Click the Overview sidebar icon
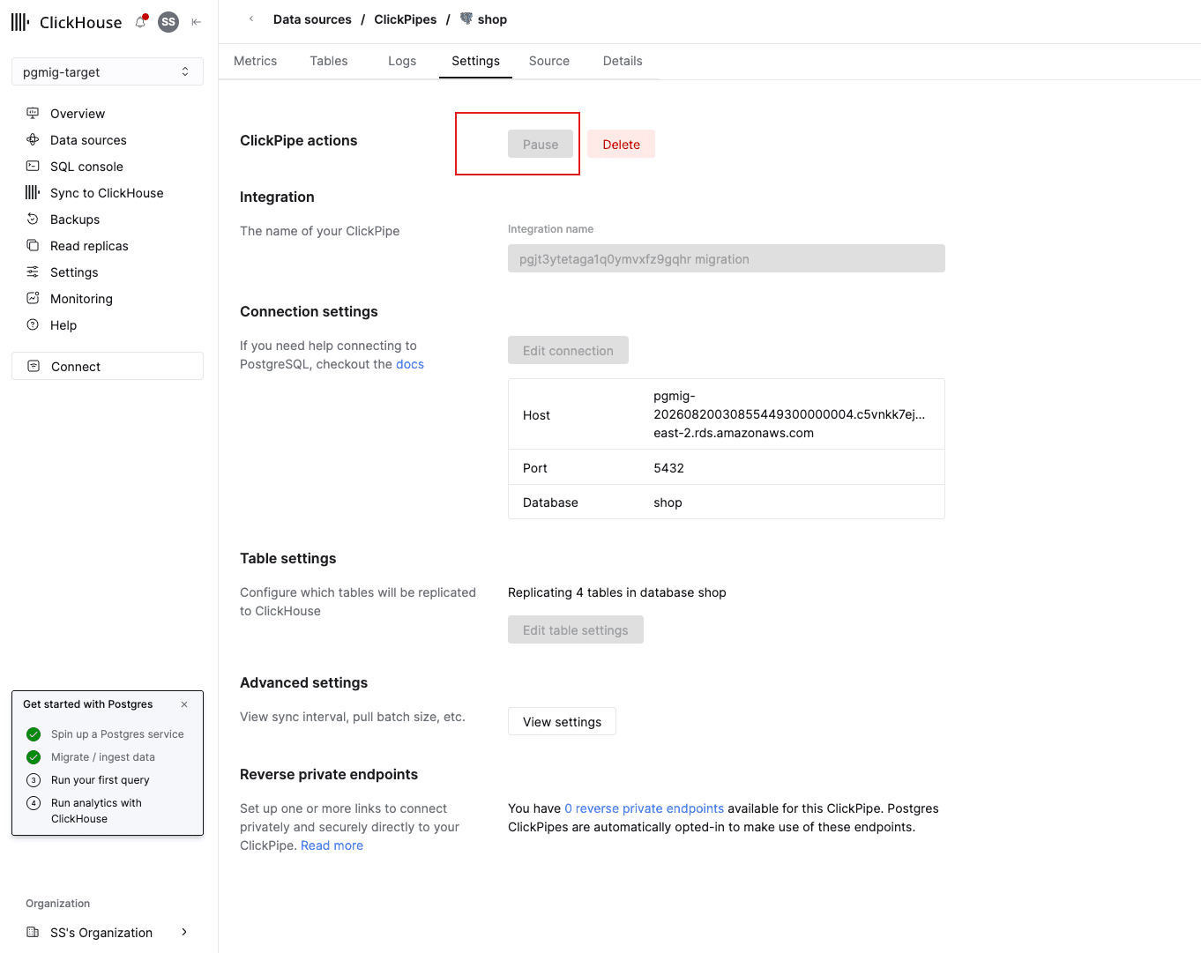Image resolution: width=1201 pixels, height=953 pixels. [x=33, y=113]
